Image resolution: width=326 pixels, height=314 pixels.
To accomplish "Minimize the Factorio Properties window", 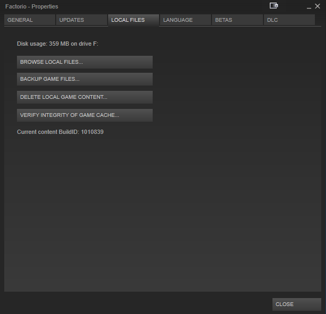I will [309, 7].
